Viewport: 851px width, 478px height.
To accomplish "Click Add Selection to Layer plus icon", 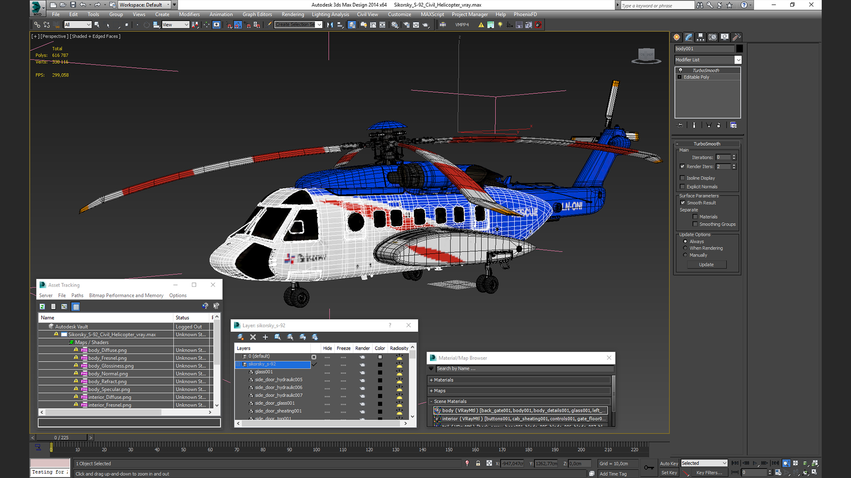I will [265, 337].
